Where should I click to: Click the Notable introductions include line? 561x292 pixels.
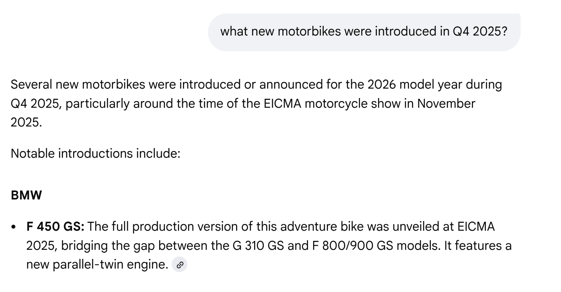(95, 153)
